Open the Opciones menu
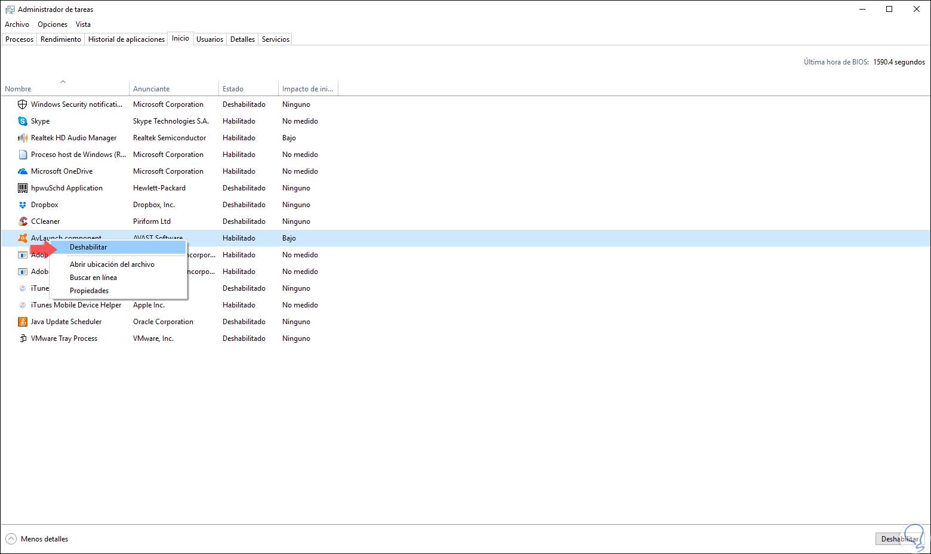The width and height of the screenshot is (931, 554). 53,24
